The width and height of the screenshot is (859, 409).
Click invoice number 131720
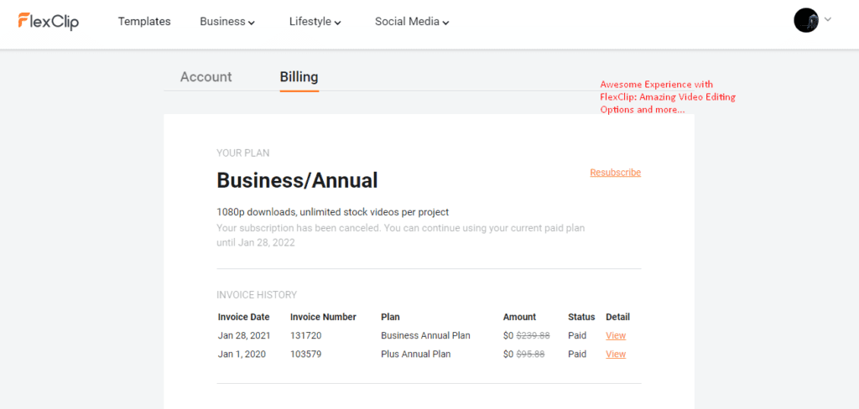(306, 336)
